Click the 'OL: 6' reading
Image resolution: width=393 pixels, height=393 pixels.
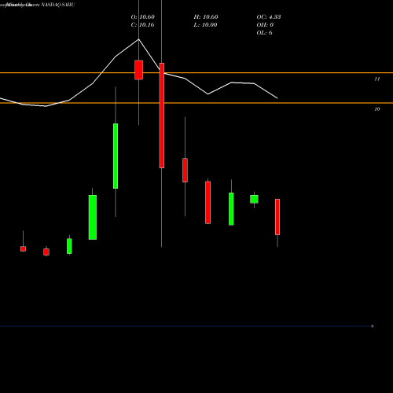pos(265,33)
